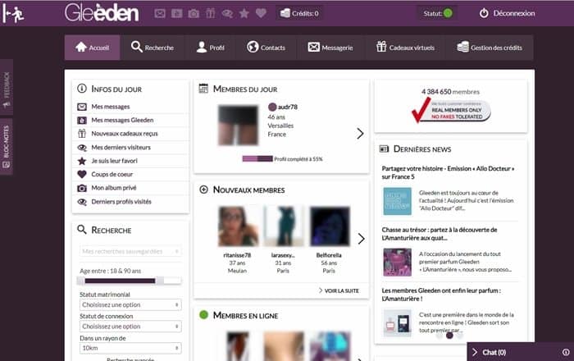
Task: Open Chasse au trésor news headline
Action: click(440, 234)
